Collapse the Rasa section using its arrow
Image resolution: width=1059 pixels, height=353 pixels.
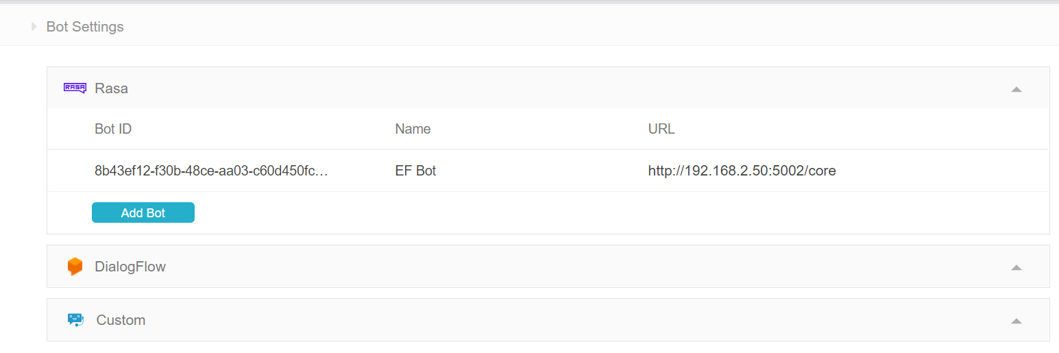tap(1016, 89)
